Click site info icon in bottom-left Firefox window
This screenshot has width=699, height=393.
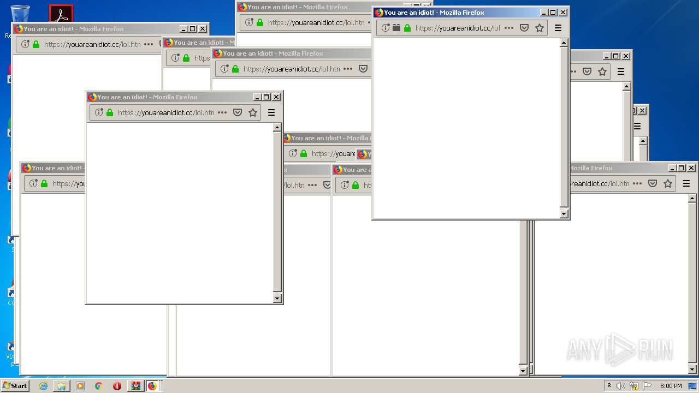pyautogui.click(x=33, y=183)
